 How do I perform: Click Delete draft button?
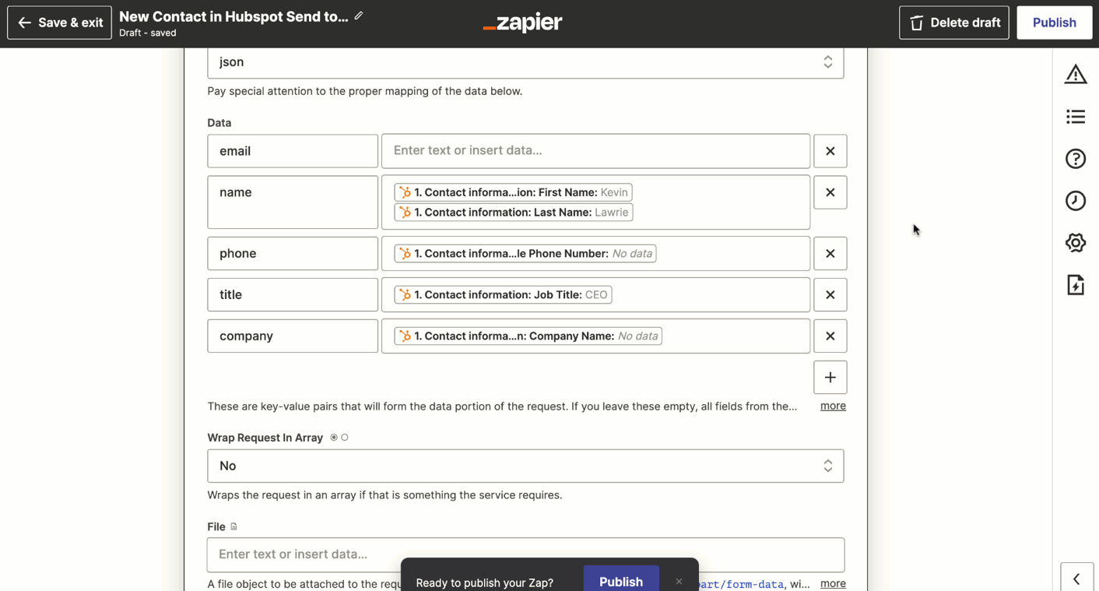(954, 23)
